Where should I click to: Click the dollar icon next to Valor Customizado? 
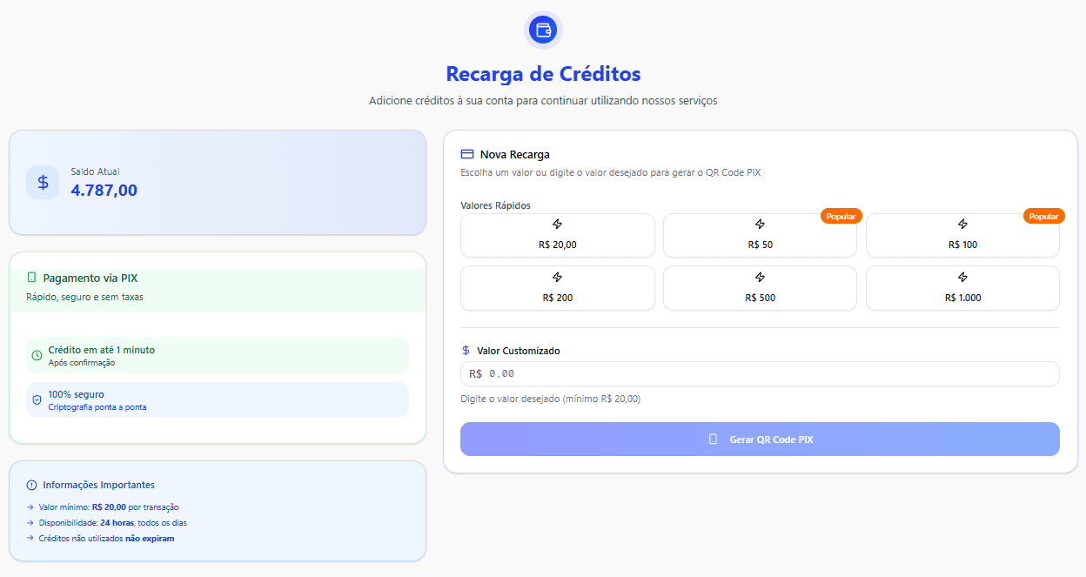[466, 351]
